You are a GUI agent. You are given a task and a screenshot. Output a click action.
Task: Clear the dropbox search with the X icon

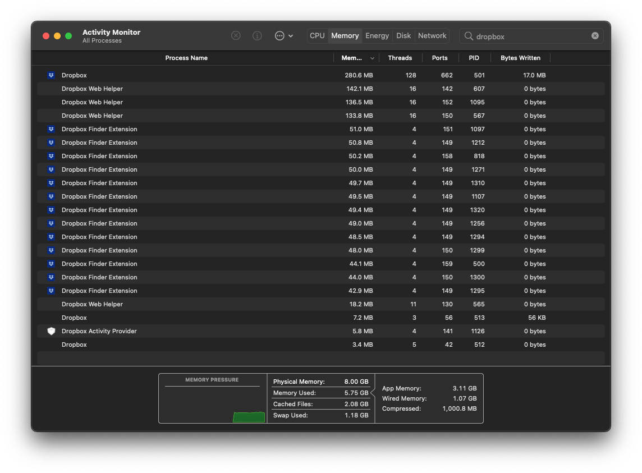[595, 35]
